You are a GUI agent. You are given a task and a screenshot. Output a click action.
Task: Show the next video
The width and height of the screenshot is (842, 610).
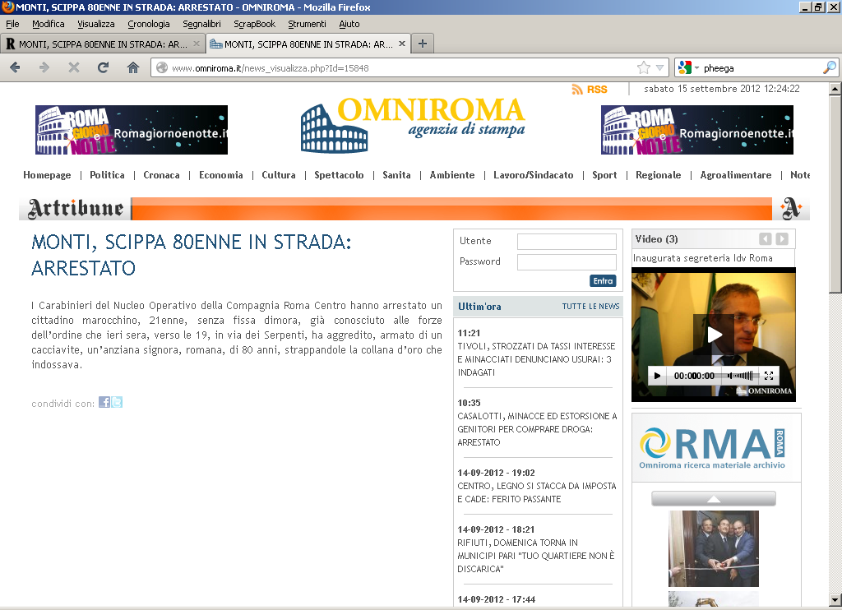[x=782, y=239]
